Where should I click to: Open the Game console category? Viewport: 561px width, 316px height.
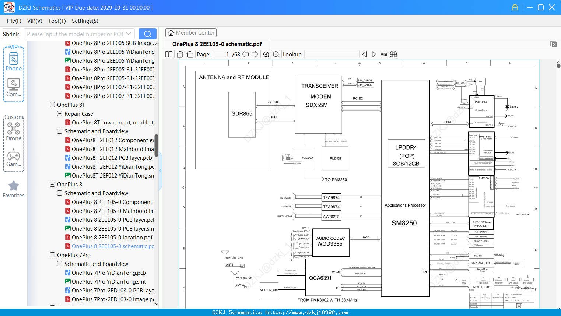pos(14,158)
